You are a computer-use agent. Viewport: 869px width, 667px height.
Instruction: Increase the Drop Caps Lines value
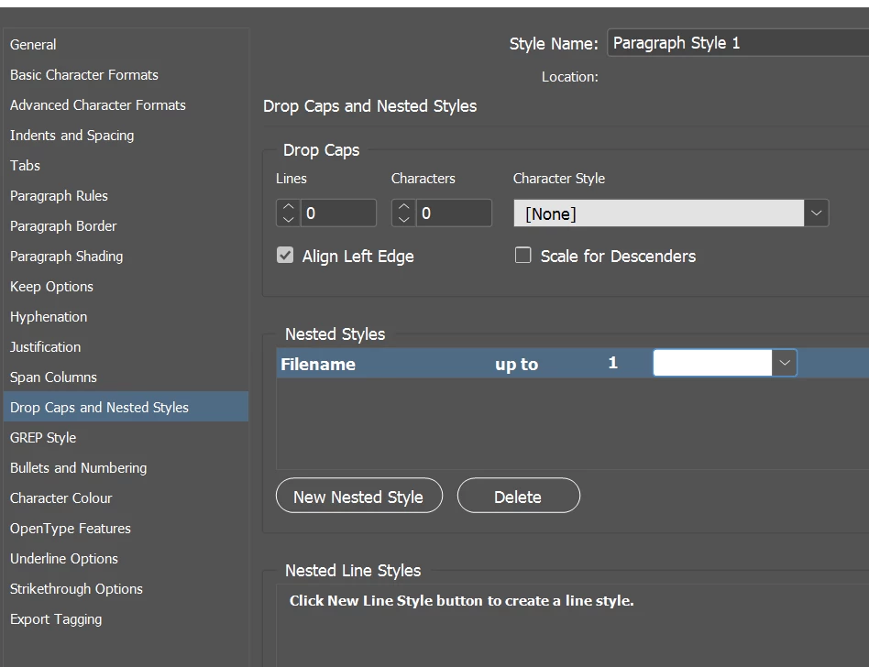288,208
